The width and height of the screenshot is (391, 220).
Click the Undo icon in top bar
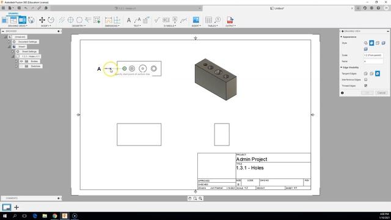coord(26,8)
